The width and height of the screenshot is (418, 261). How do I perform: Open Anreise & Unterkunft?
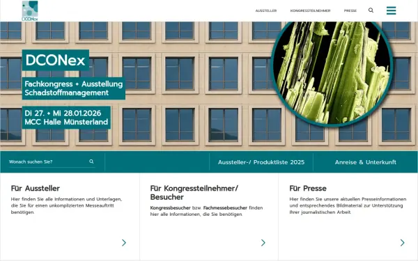(x=366, y=162)
